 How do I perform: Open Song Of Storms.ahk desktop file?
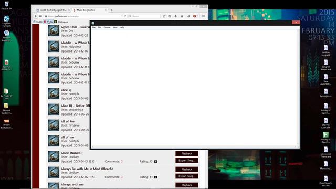325,65
